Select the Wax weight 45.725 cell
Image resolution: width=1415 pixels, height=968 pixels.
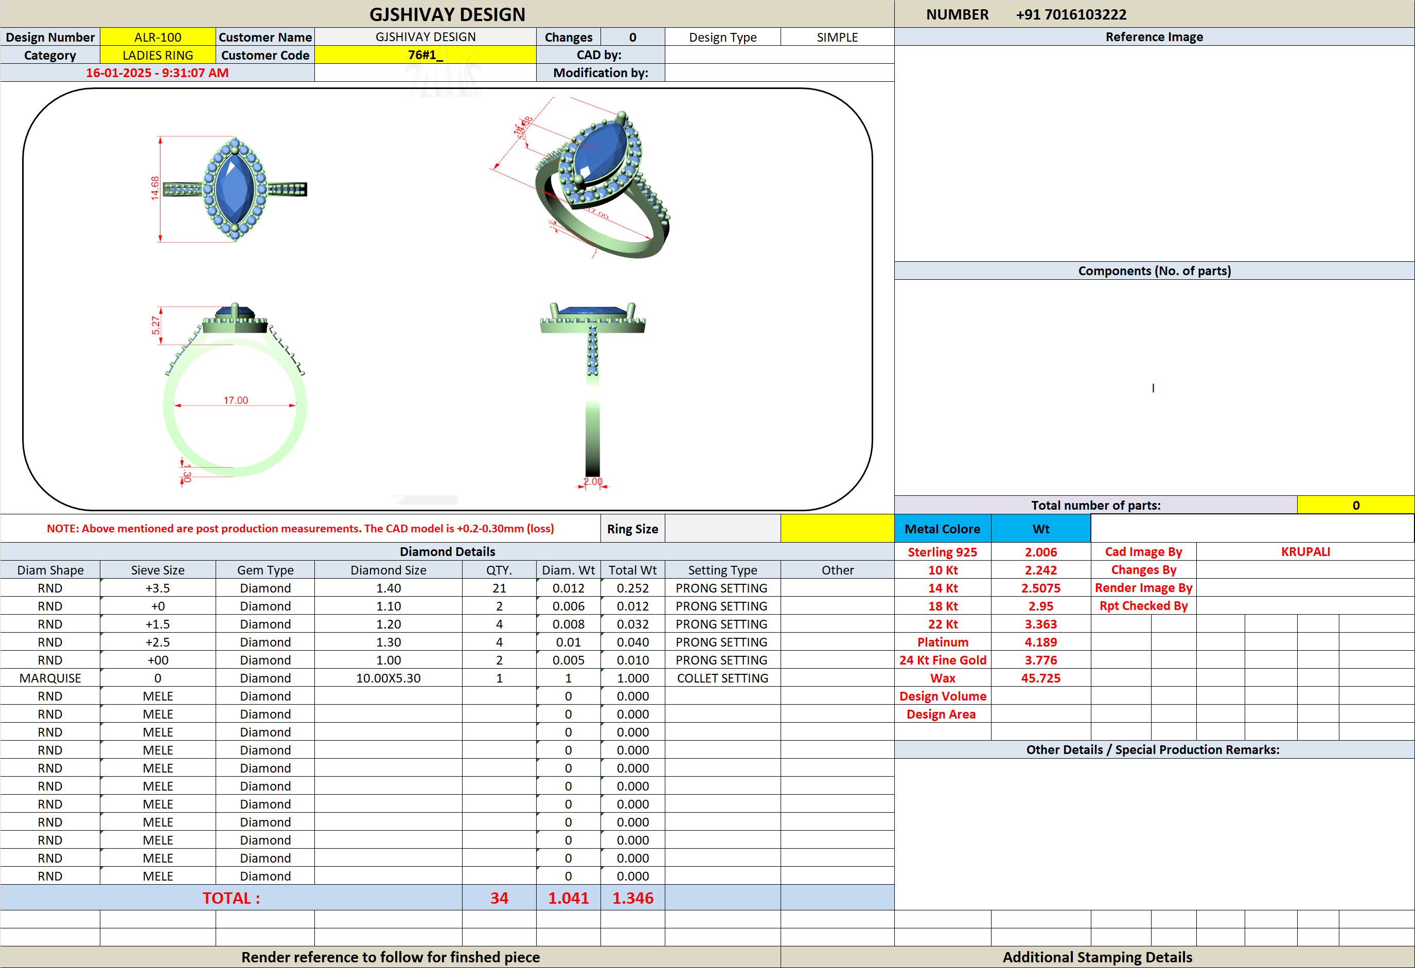pyautogui.click(x=1040, y=678)
